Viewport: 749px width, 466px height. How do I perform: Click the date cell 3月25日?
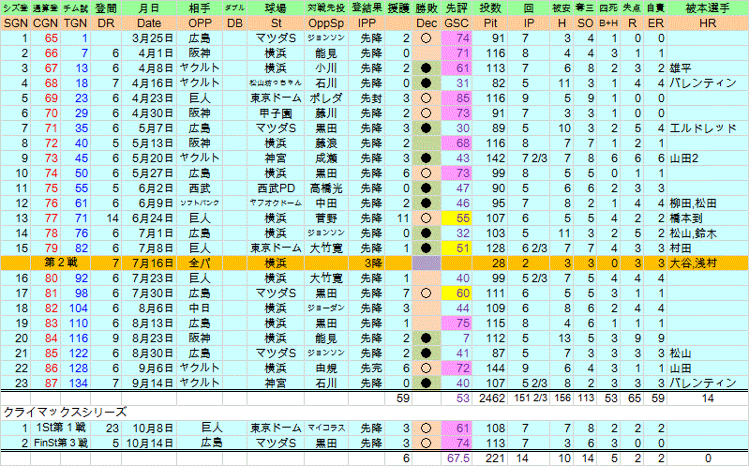(x=153, y=38)
